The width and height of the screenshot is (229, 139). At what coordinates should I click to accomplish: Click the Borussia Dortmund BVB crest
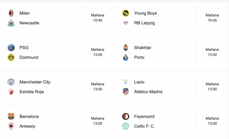pos(11,57)
